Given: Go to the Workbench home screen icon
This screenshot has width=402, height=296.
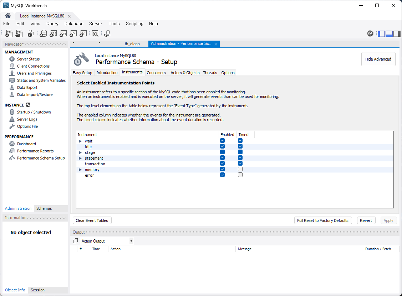Looking at the screenshot, I should [8, 16].
